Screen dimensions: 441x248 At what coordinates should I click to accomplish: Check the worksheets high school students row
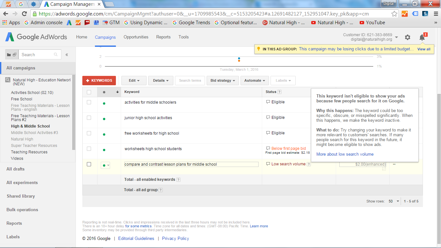pos(89,149)
